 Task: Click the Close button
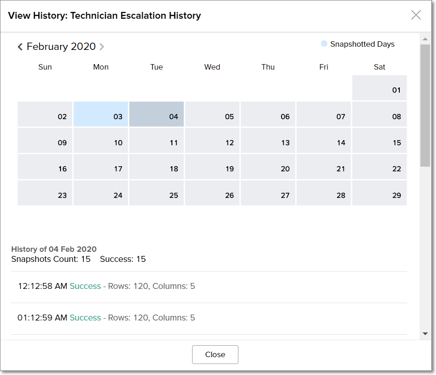[x=215, y=354]
